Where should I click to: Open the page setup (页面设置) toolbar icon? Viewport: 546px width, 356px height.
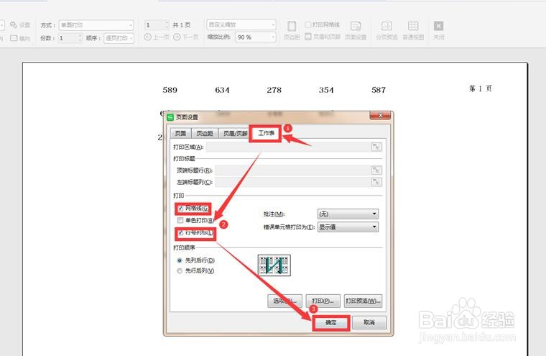(x=356, y=26)
